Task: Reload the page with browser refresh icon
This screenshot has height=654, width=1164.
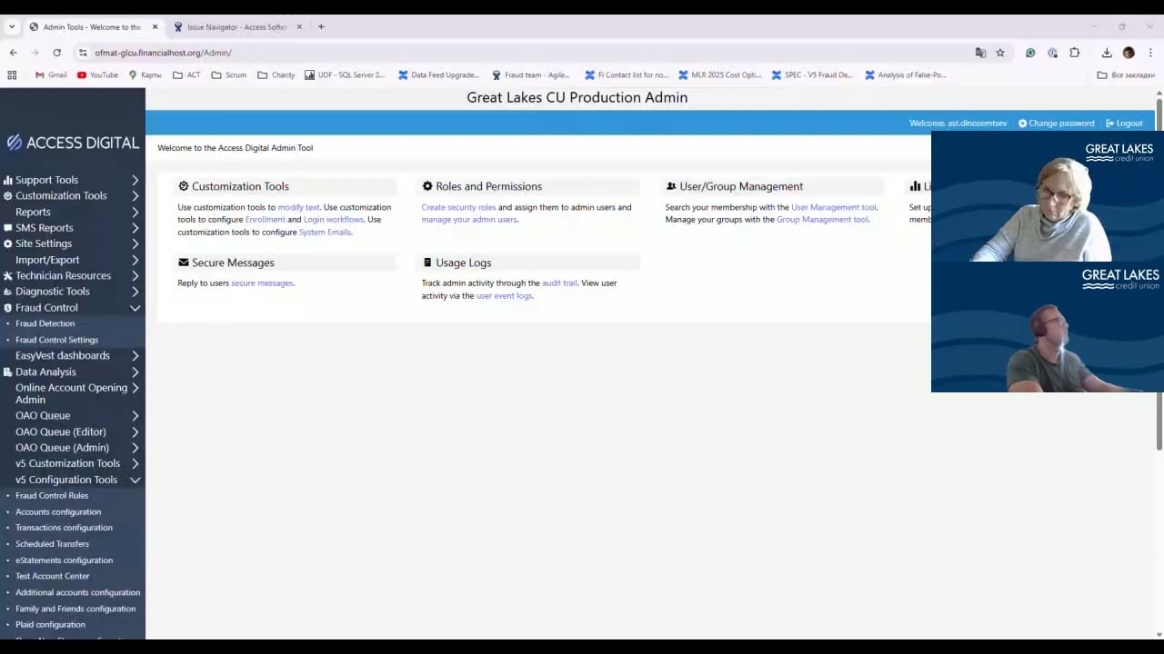Action: pyautogui.click(x=56, y=53)
